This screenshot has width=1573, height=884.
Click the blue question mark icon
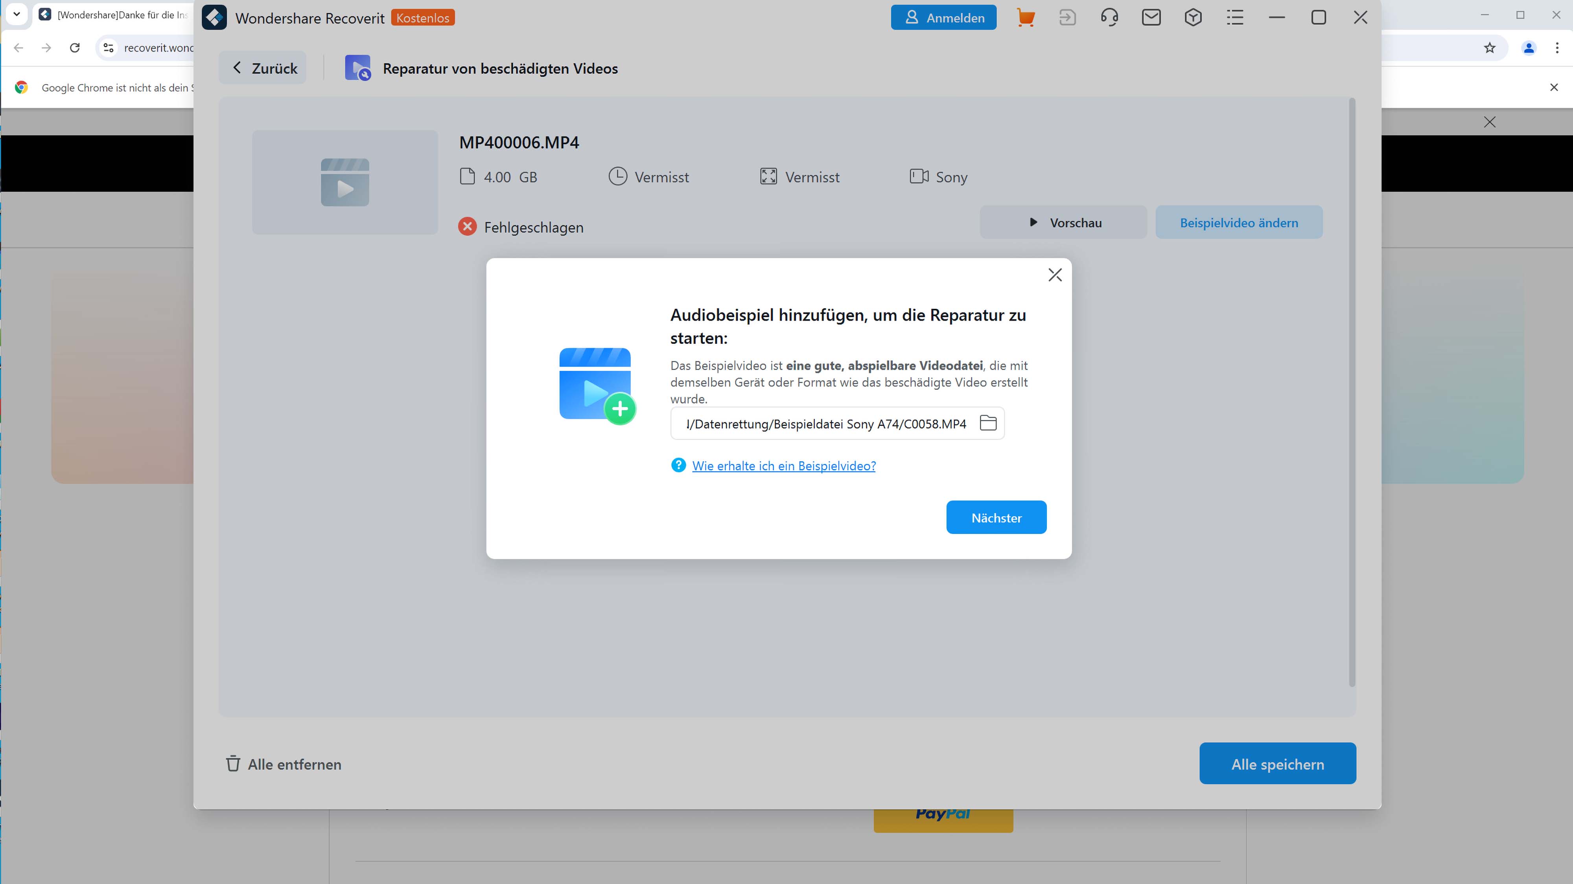tap(678, 466)
